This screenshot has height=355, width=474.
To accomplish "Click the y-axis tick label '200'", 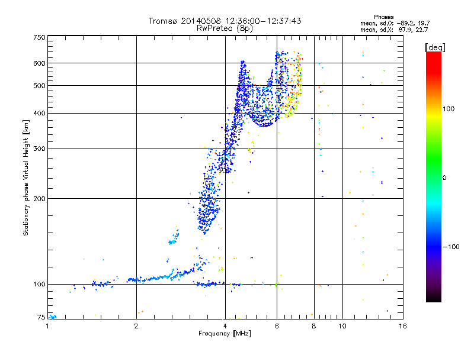I will 40,199.
